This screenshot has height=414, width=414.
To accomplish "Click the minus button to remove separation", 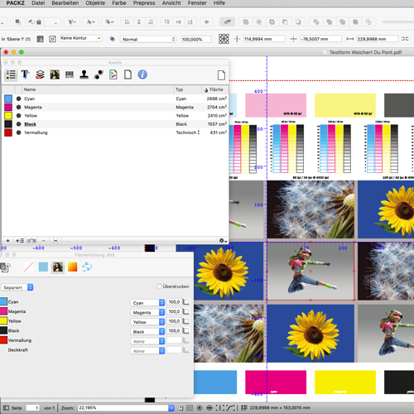I will [x=43, y=241].
